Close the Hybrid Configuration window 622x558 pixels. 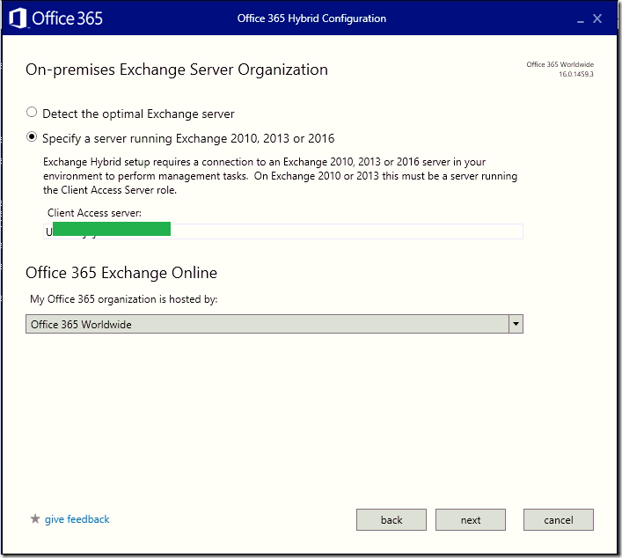coord(597,18)
